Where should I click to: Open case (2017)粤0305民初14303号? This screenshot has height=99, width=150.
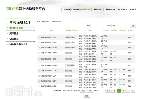(x=47, y=52)
